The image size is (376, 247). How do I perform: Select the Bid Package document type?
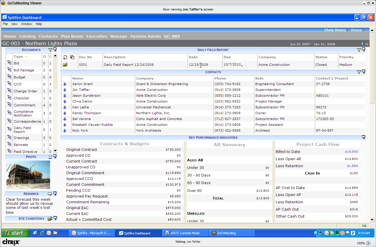[24, 70]
